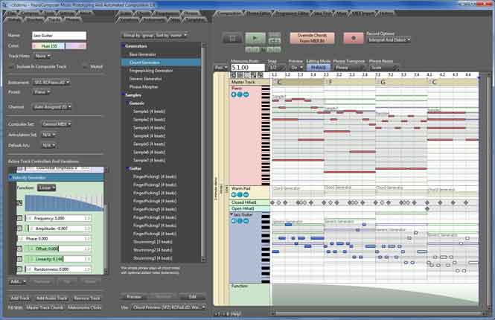This screenshot has height=320, width=495.
Task: Click the Name field containing Jazz Guitar
Action: [x=59, y=35]
